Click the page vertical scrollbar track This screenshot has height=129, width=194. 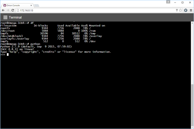[x=192, y=75]
